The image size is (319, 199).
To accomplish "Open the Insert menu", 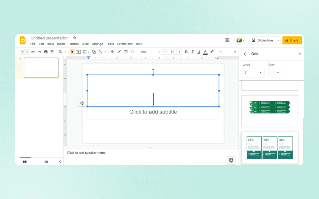I will point(61,44).
